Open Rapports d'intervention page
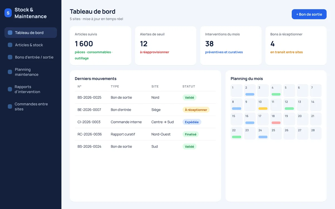The width and height of the screenshot is (335, 209). click(31, 89)
